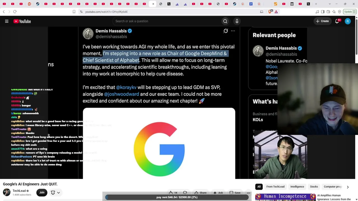358x201 pixels.
Task: Click the "1.46M subscribers" text
Action: click(22, 195)
